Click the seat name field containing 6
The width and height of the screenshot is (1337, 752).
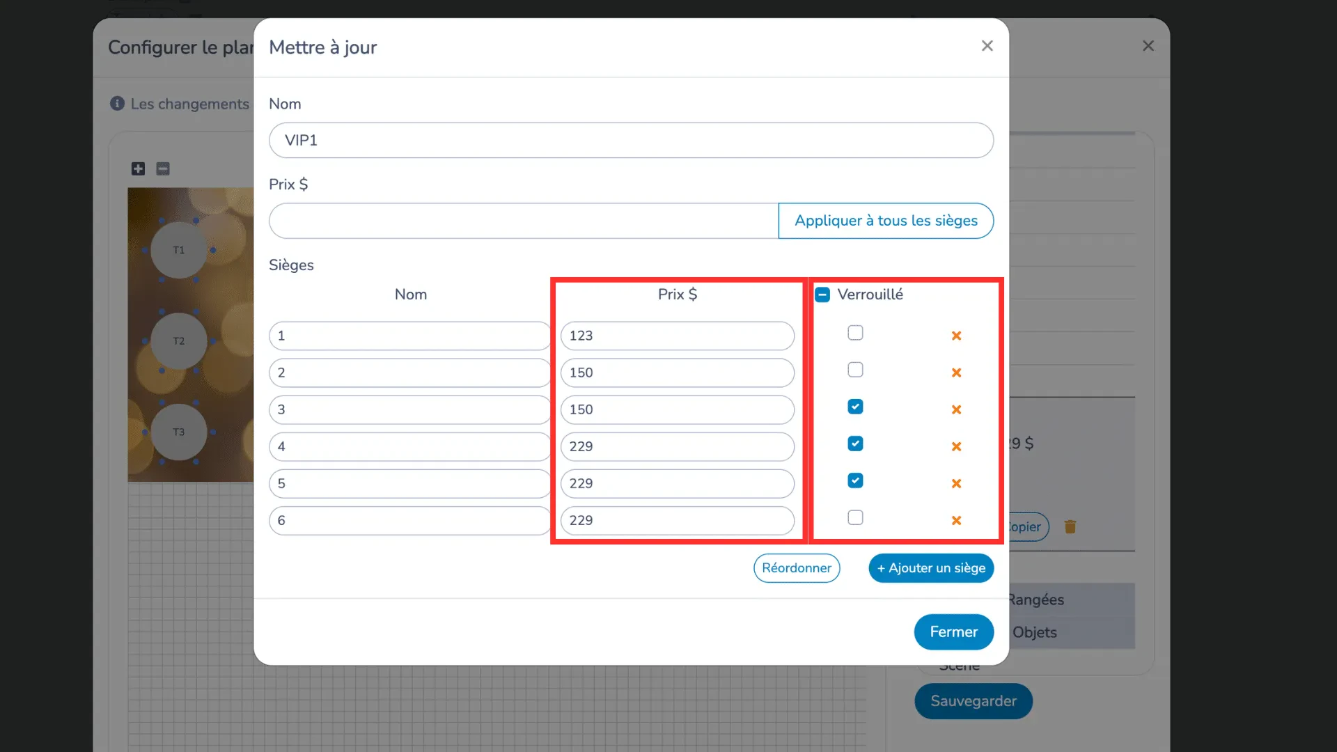pyautogui.click(x=410, y=520)
